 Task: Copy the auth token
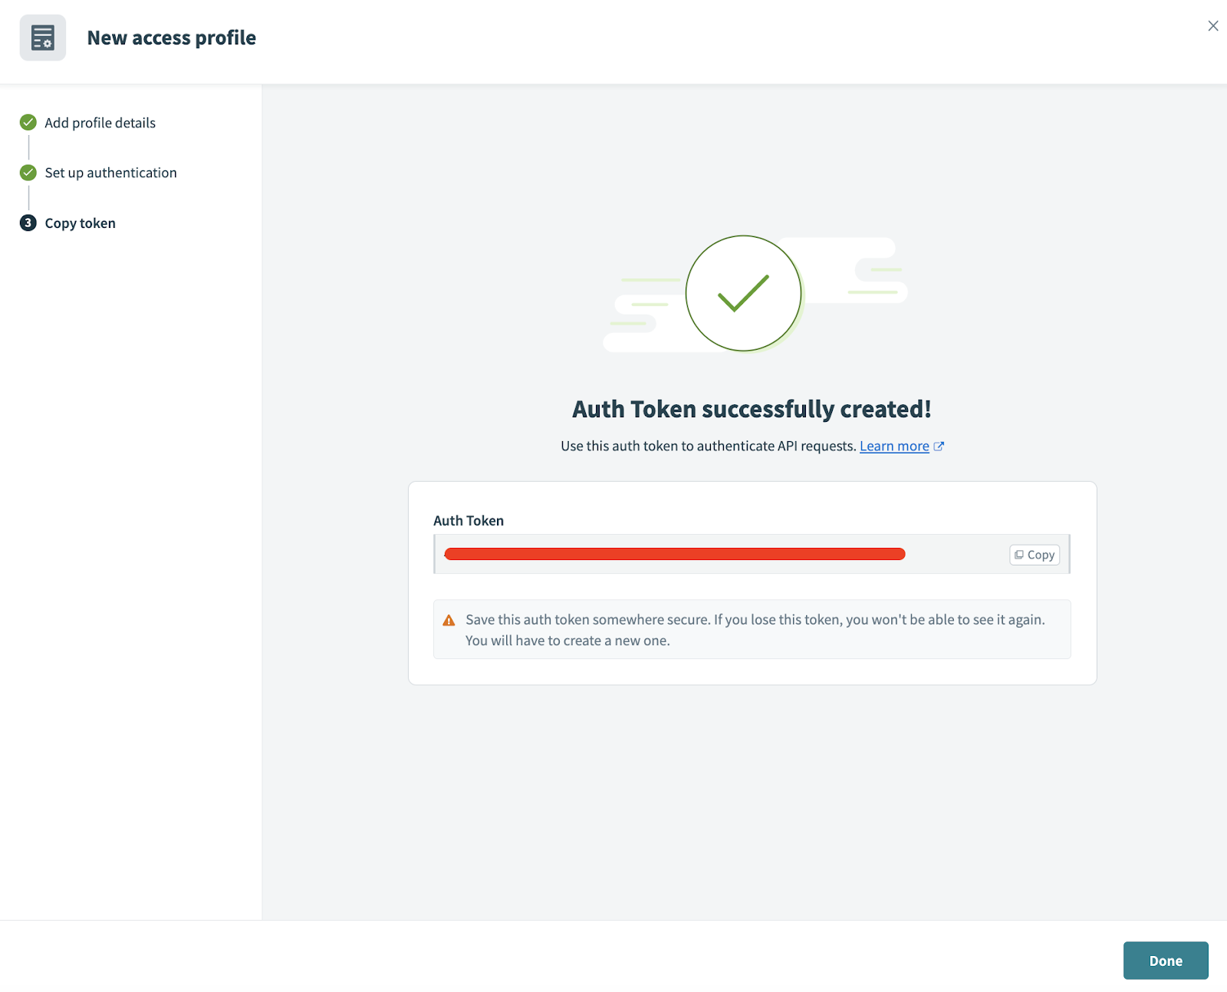pos(1034,554)
